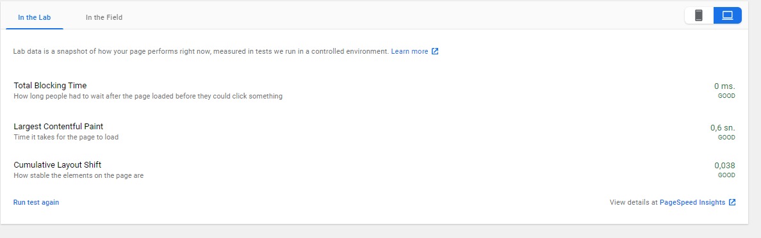
Task: Switch to the In the Lab tab
Action: [x=35, y=17]
